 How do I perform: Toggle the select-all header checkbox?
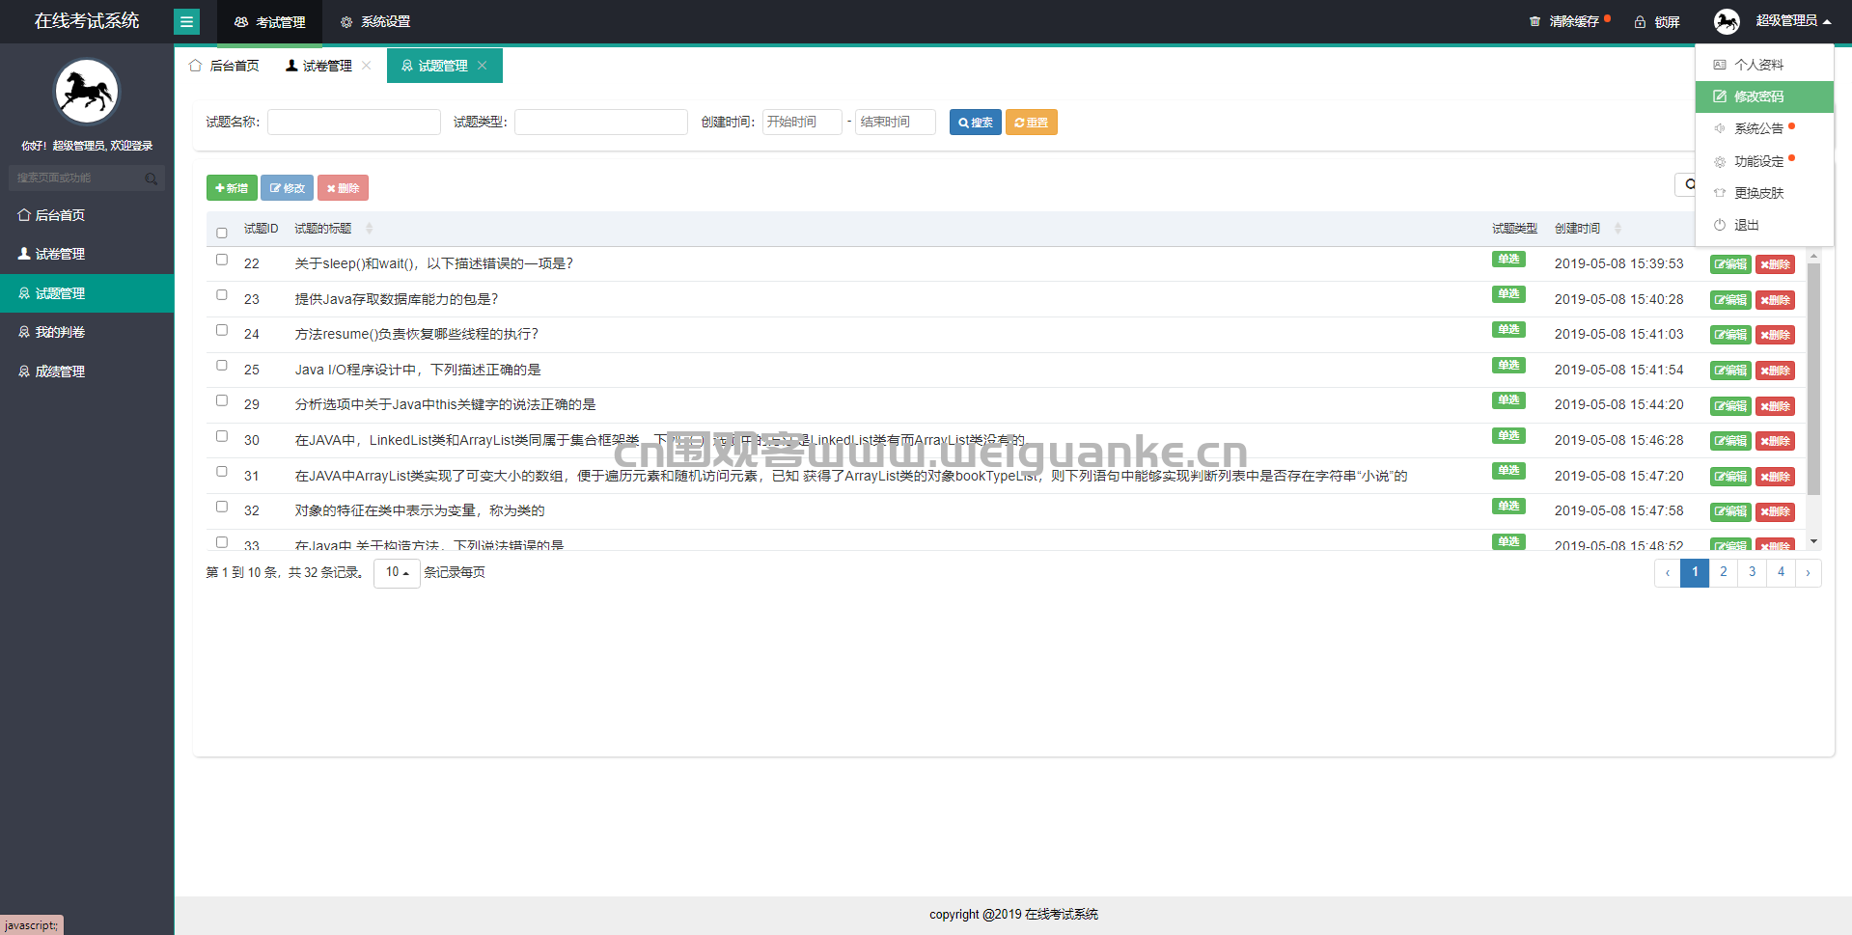tap(222, 233)
